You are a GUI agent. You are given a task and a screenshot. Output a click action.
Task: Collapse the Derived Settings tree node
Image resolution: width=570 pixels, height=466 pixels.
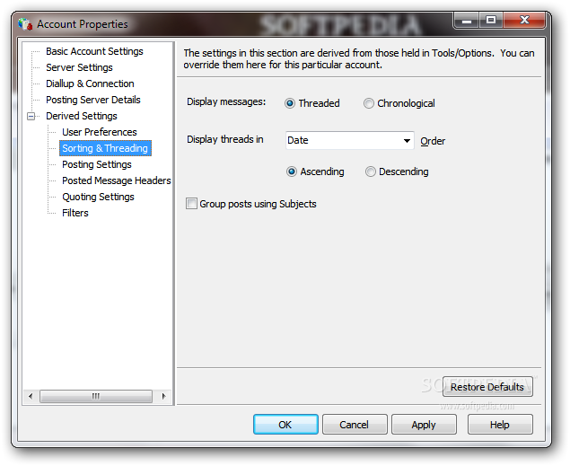[x=31, y=117]
